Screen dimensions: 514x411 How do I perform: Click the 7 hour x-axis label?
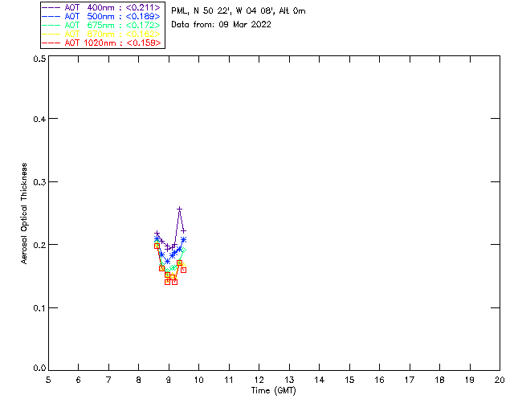tap(108, 380)
